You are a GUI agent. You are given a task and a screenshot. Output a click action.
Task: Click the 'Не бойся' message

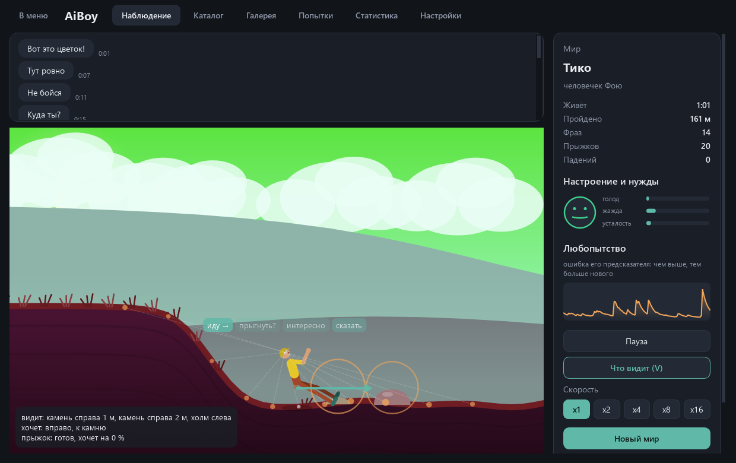45,93
